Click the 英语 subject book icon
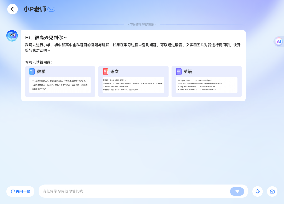Screen dimensions: 284x204 point(178,71)
